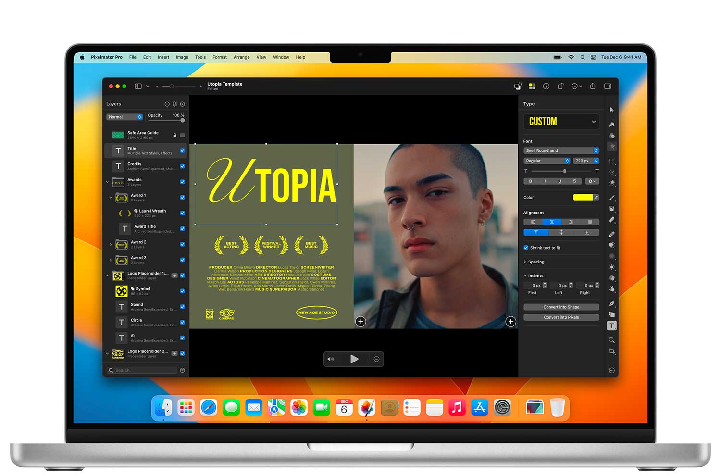
Task: Open Spotlight search in the menu bar
Action: point(583,57)
